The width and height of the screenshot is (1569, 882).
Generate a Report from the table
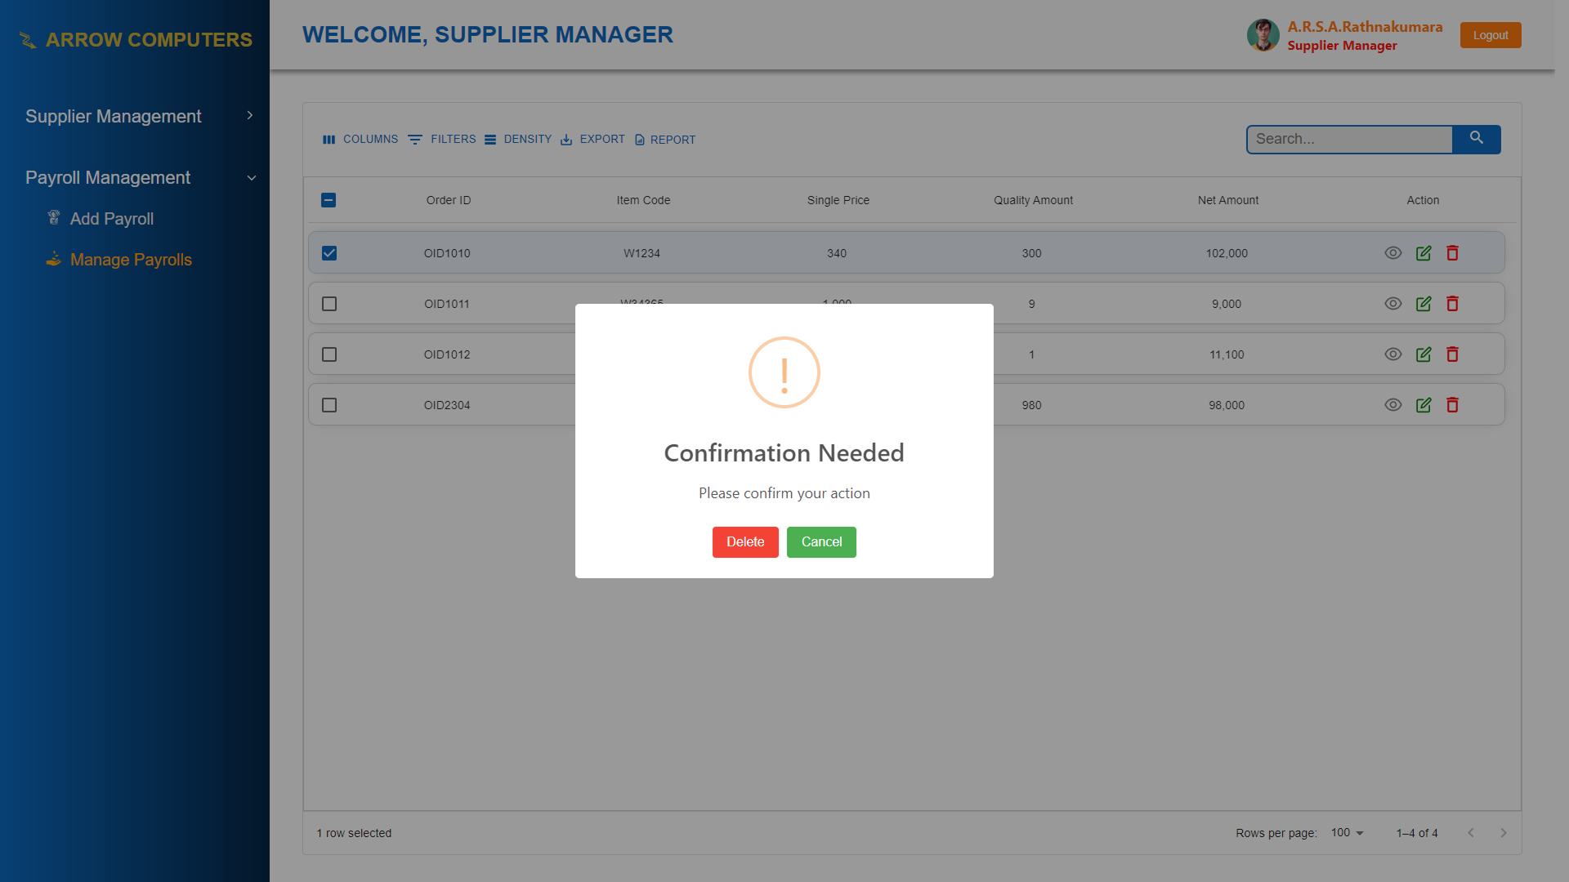point(664,139)
